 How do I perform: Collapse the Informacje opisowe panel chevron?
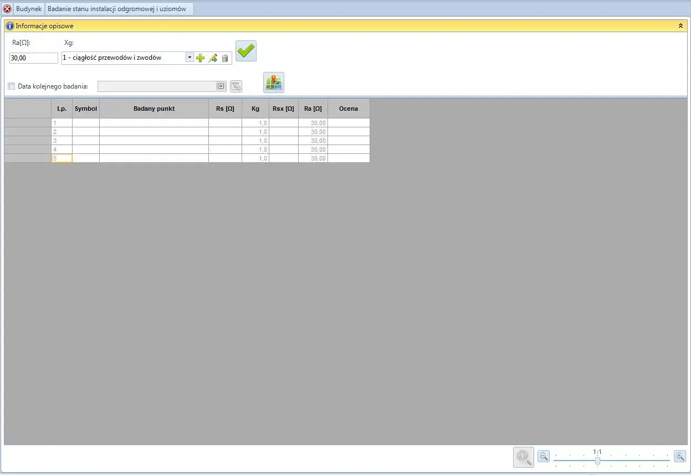680,25
